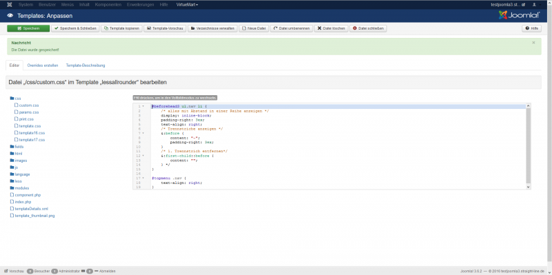Dismiss the Nachricht alert with the X
This screenshot has height=275, width=552.
533,43
